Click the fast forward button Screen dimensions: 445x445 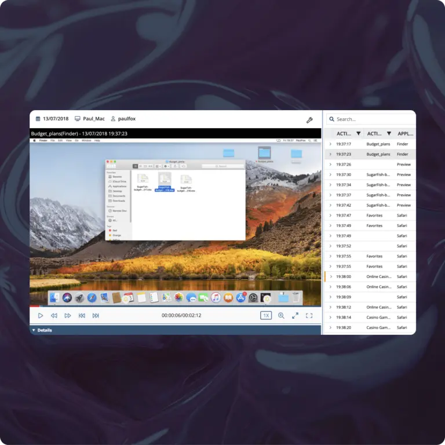(x=68, y=316)
